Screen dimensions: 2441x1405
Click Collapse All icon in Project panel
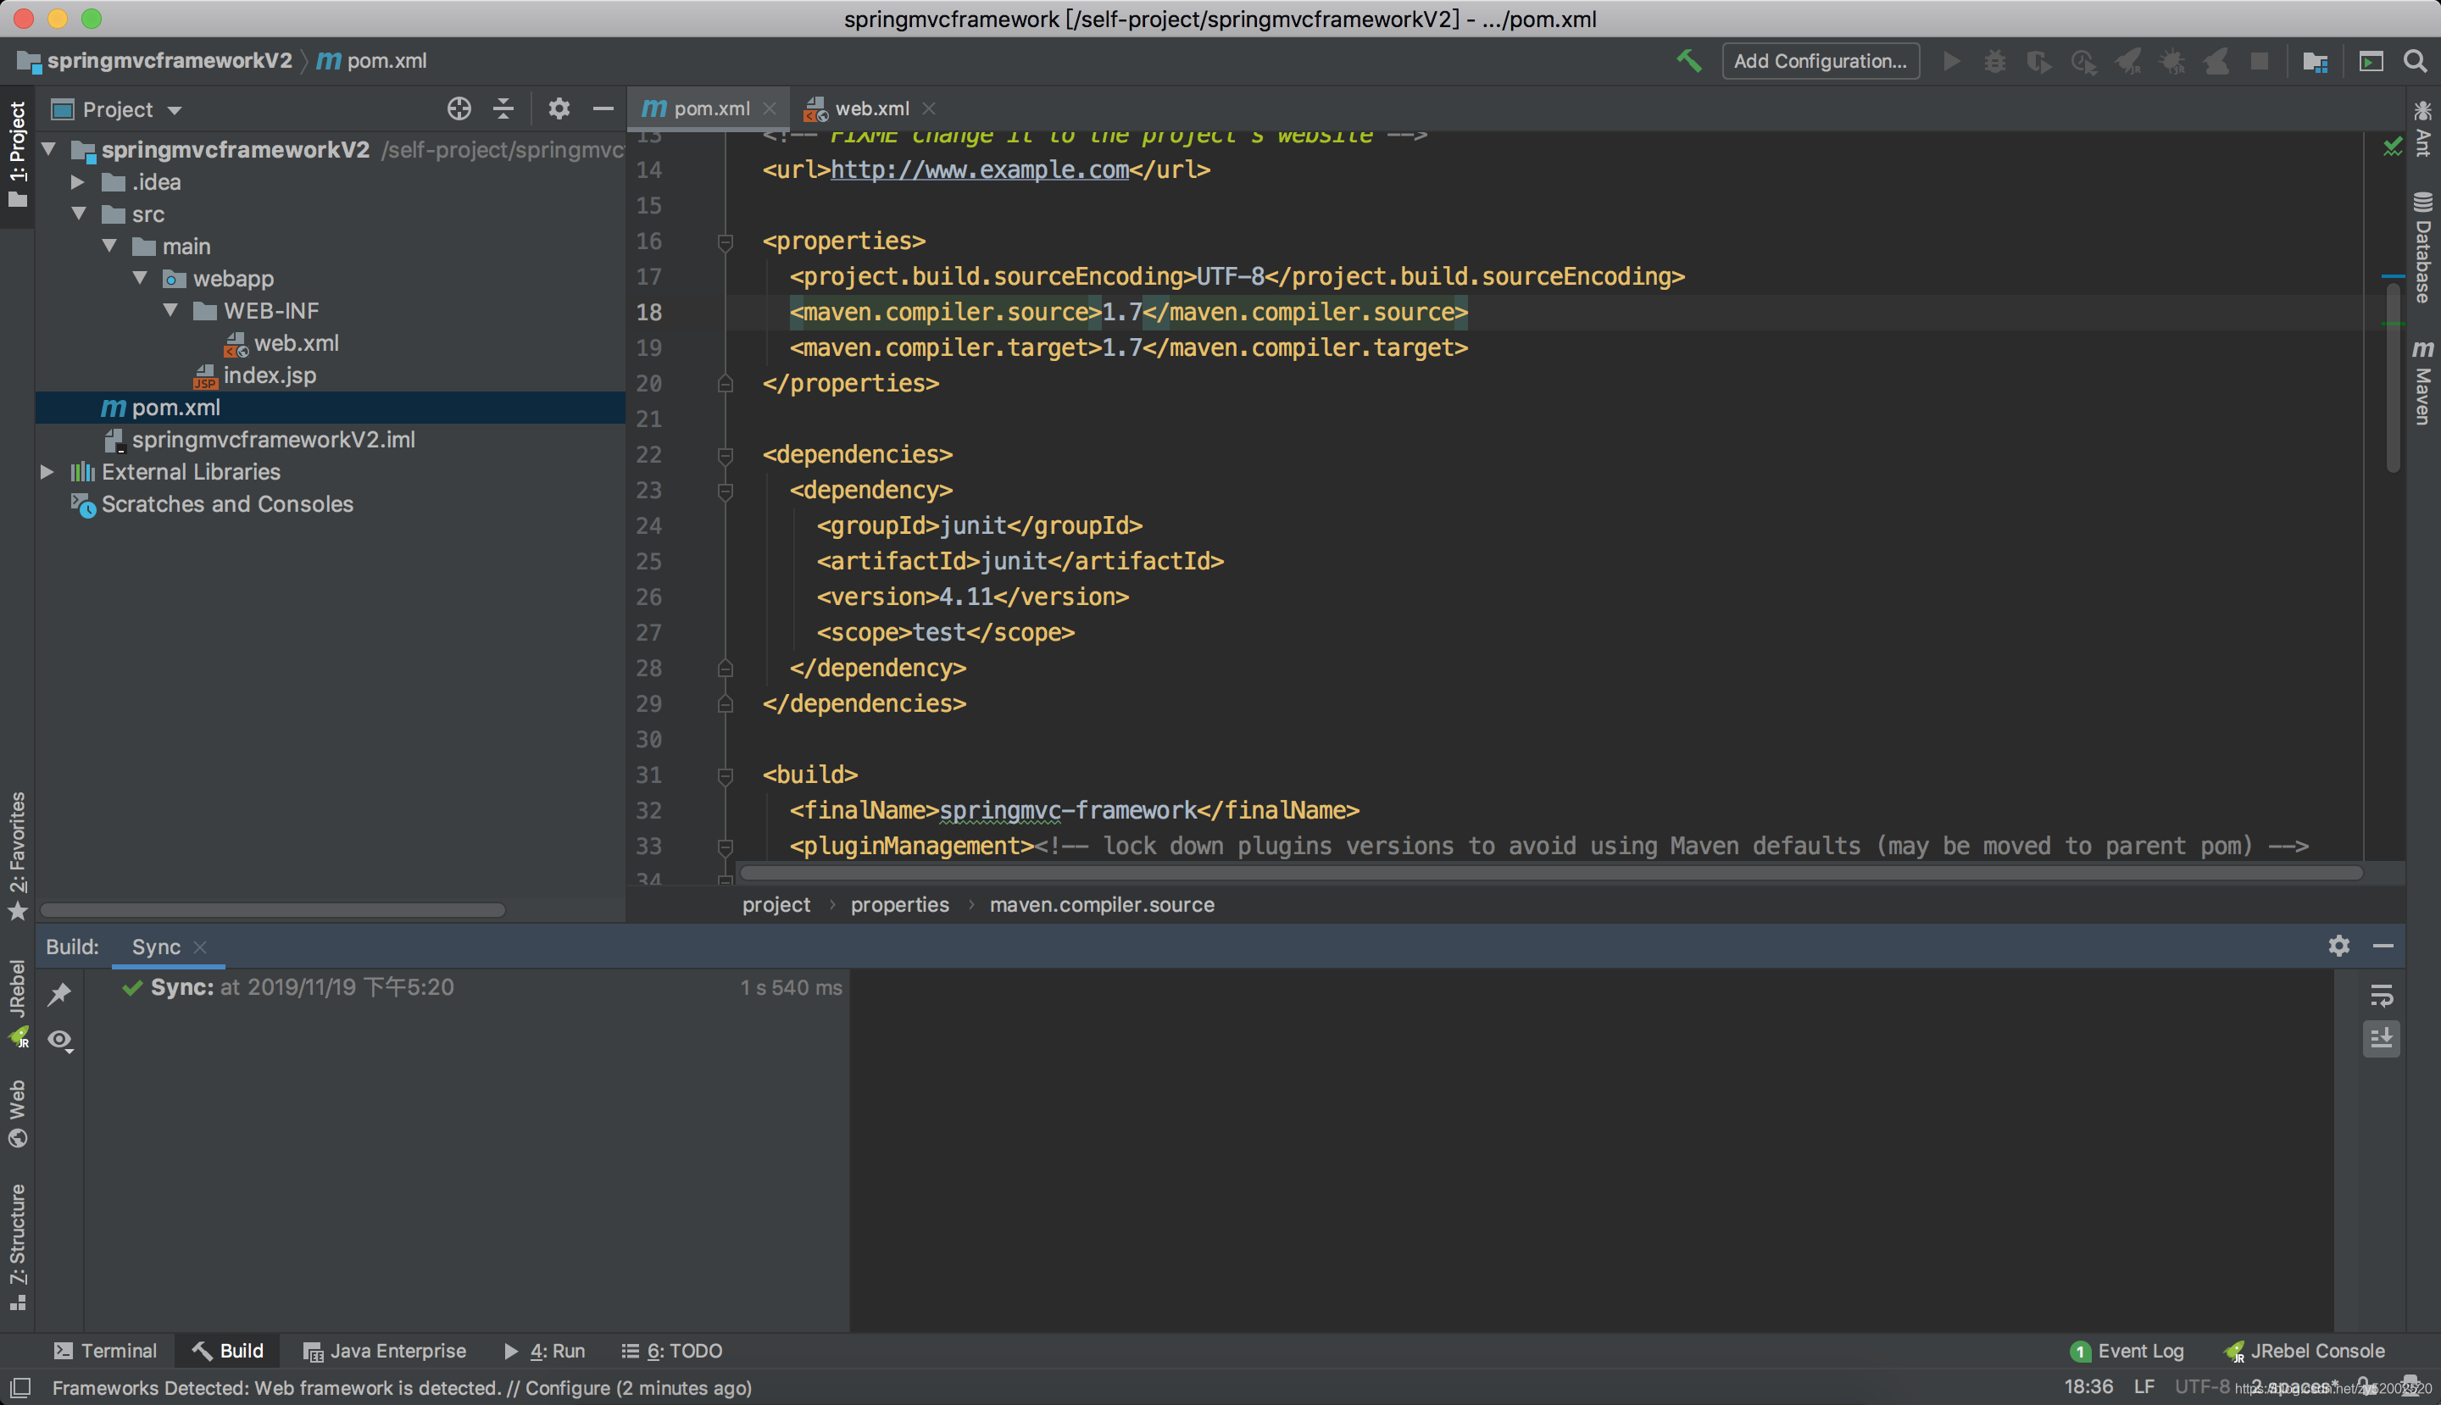503,109
